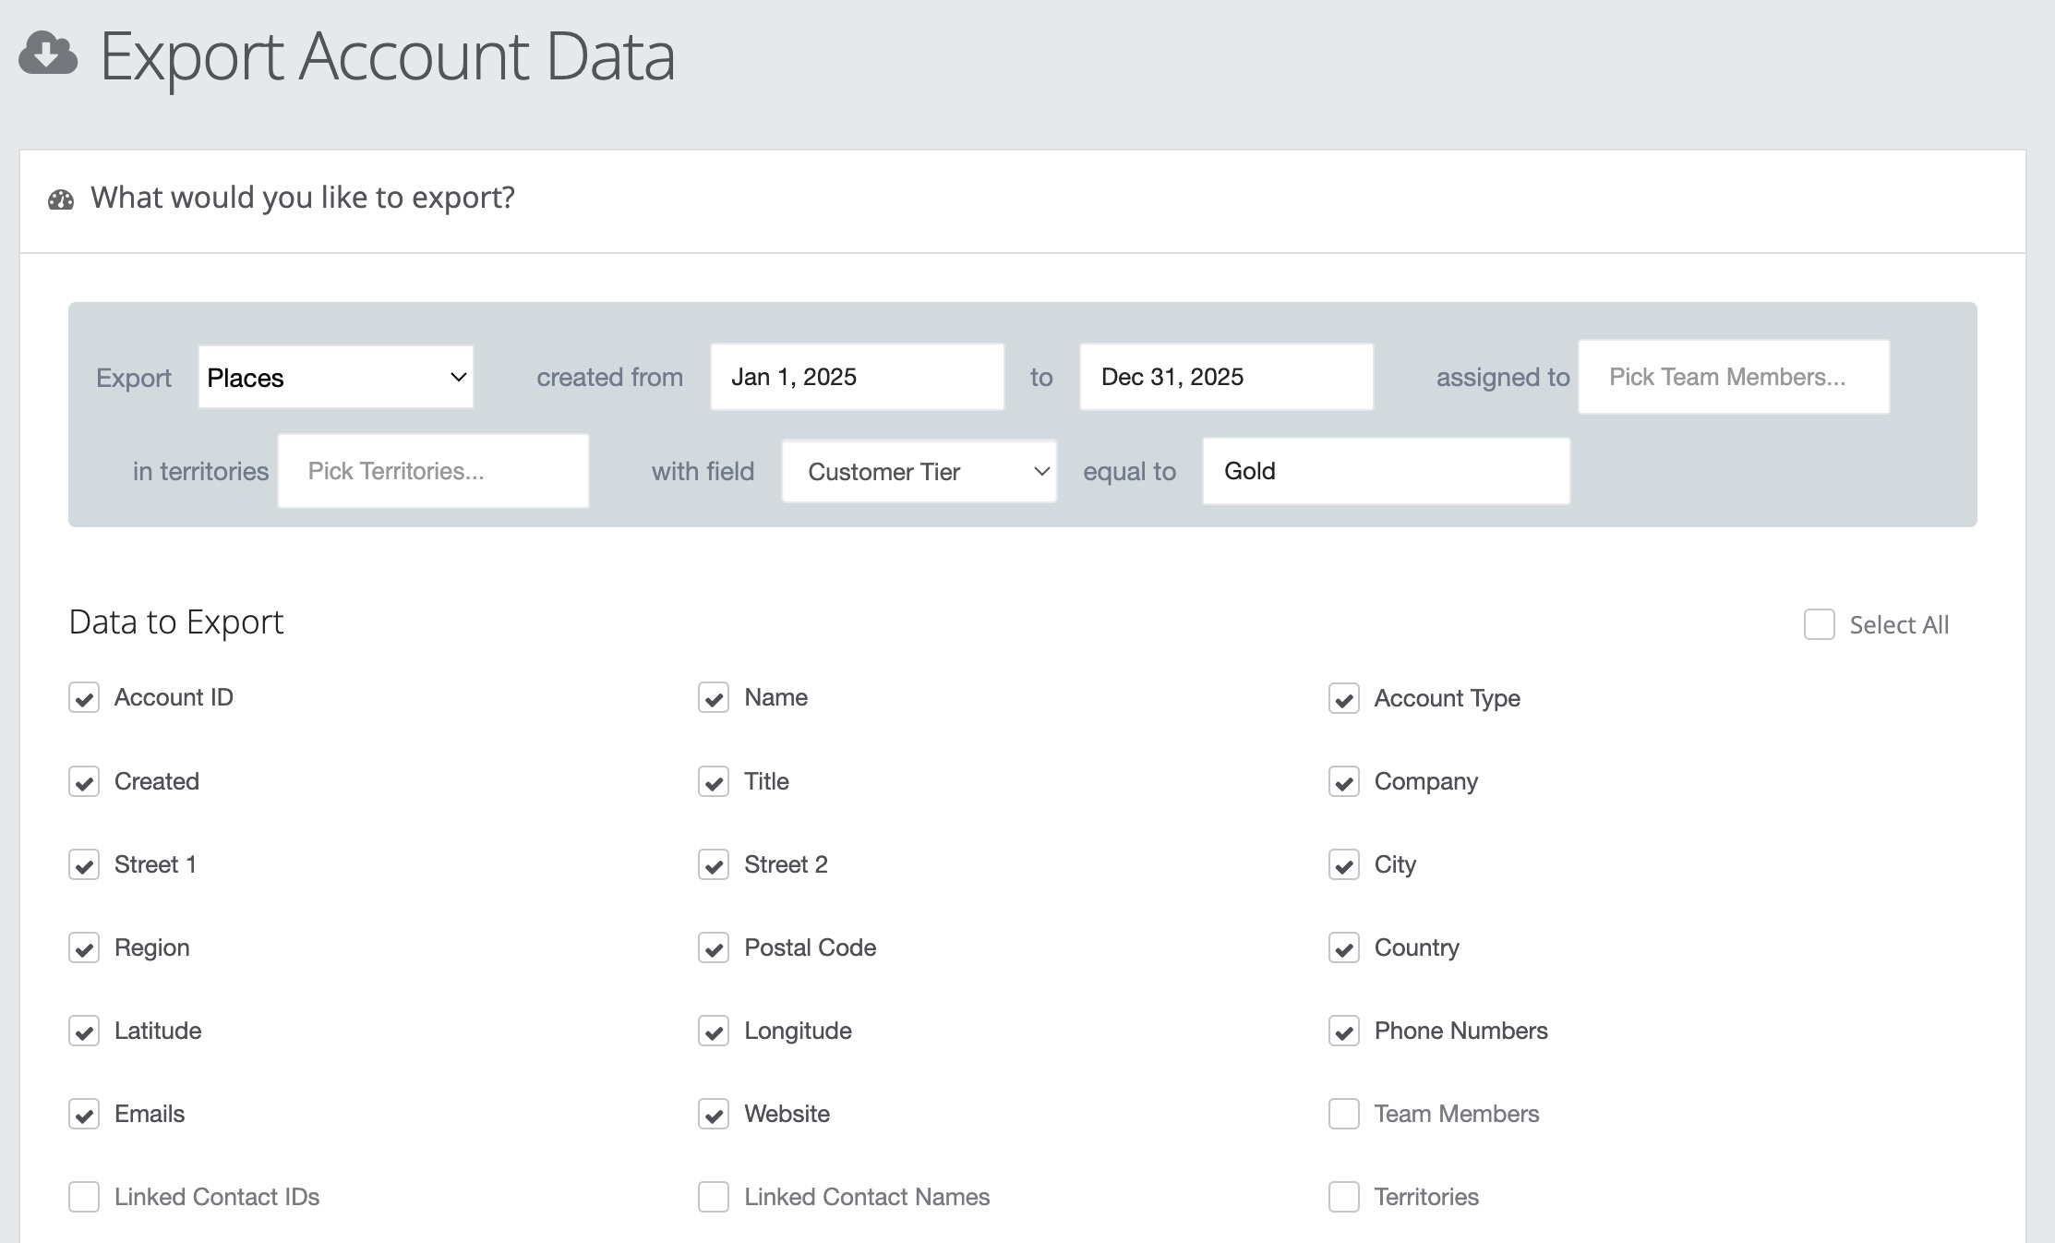Enable the Territories checkbox

(x=1344, y=1197)
